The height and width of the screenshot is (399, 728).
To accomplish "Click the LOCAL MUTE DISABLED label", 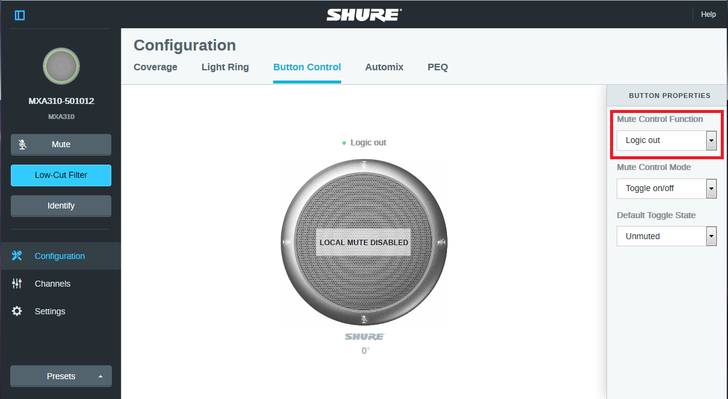I will [x=364, y=242].
